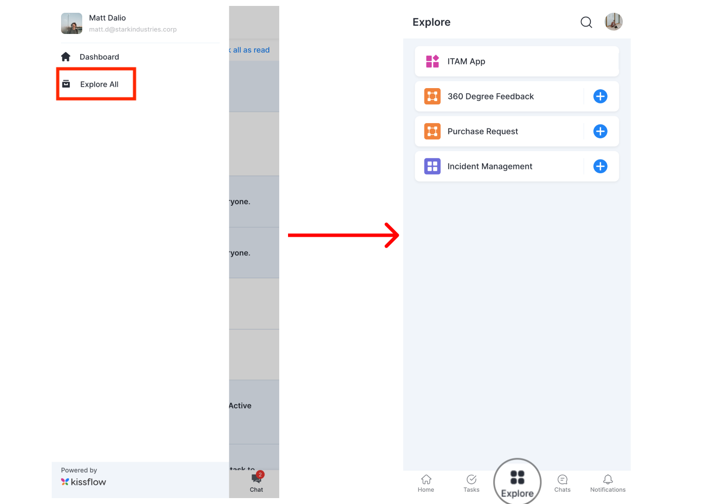Select the Explore All archive icon
Screen dimensions: 709x504
66,84
